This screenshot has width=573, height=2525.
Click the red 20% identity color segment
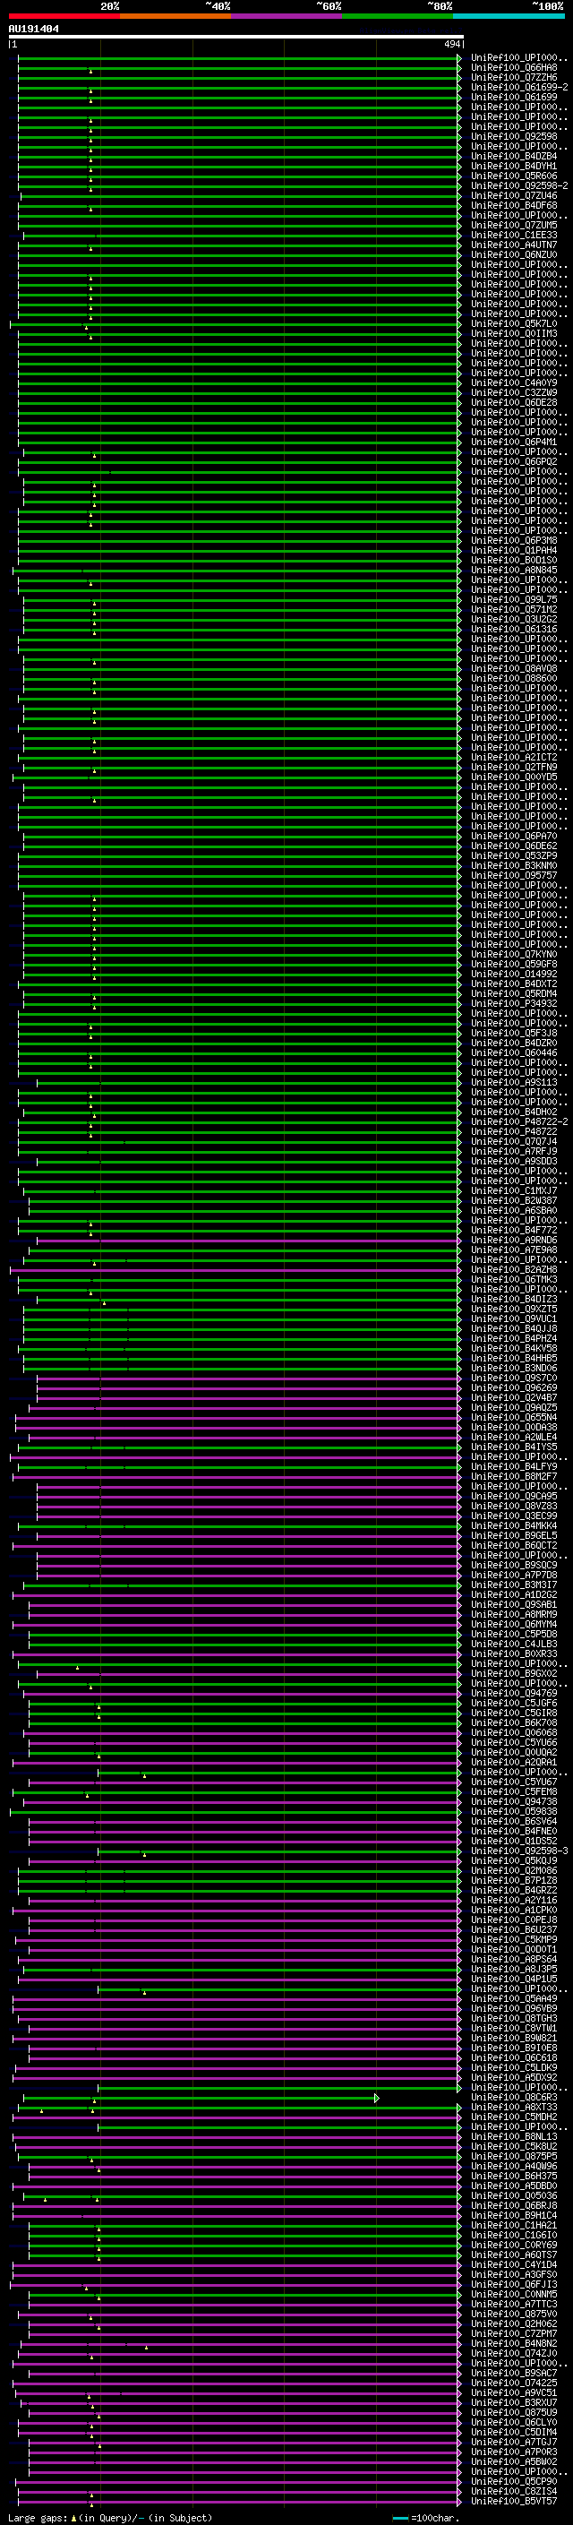pos(64,16)
